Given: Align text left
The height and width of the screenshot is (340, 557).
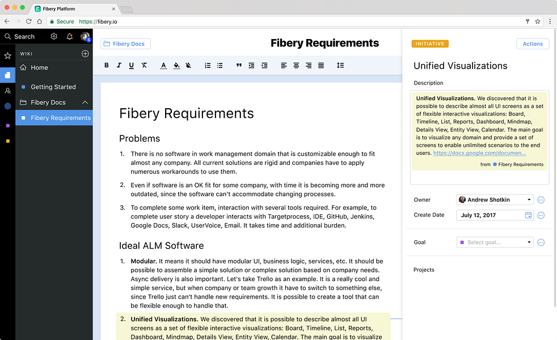Looking at the screenshot, I should 284,65.
